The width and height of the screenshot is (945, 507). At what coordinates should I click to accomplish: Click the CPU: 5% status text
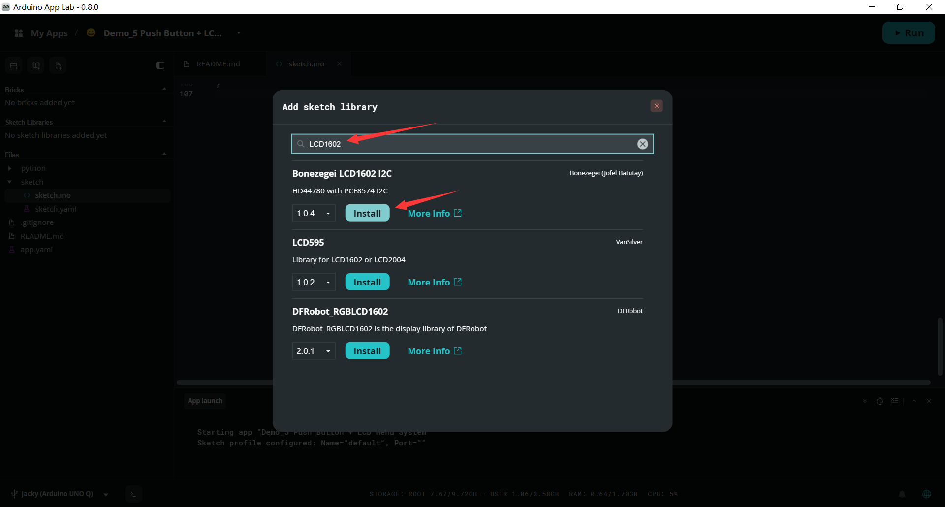click(x=662, y=494)
